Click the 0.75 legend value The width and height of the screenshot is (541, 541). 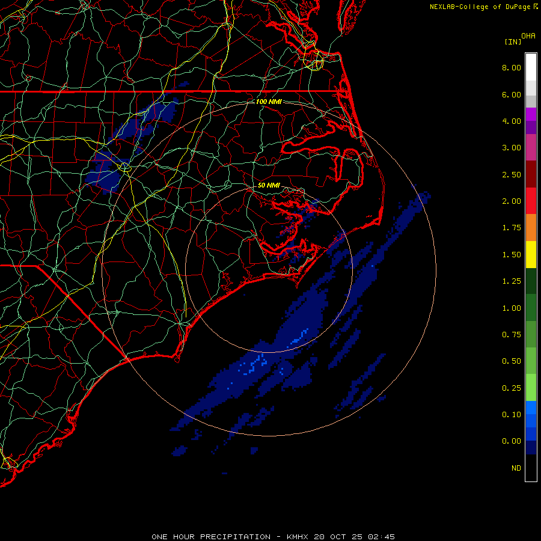[512, 335]
